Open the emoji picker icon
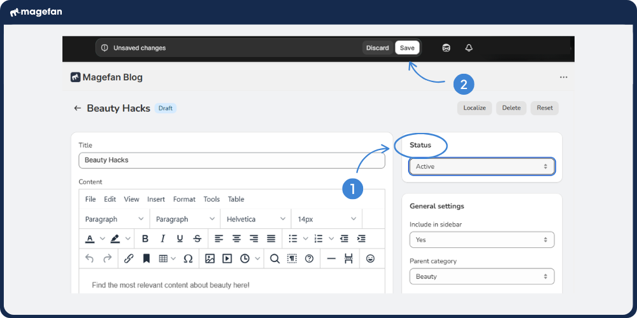This screenshot has width=637, height=318. [370, 259]
